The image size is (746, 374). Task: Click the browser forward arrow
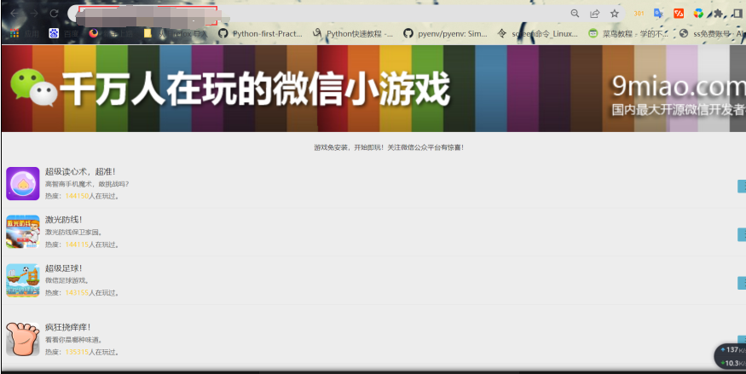click(x=34, y=14)
